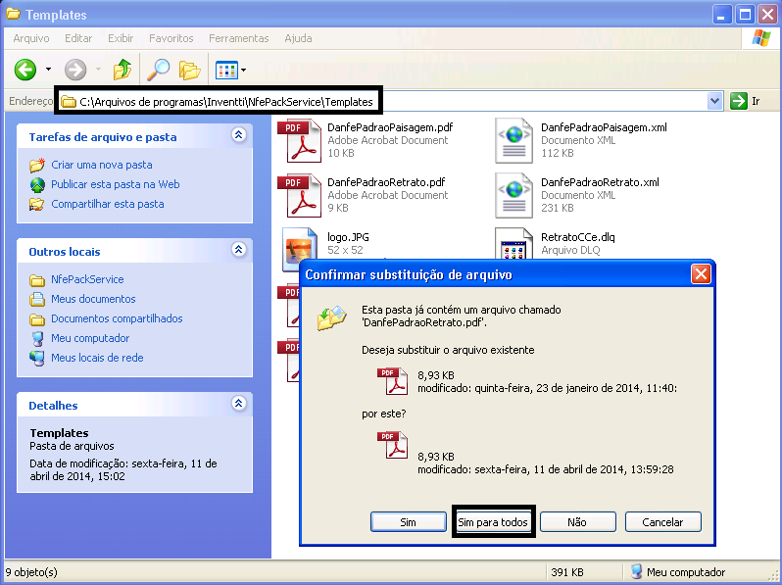
Task: Collapse the Outros locais panel
Action: click(238, 251)
